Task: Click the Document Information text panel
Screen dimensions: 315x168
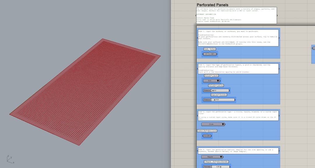Action: click(236, 16)
